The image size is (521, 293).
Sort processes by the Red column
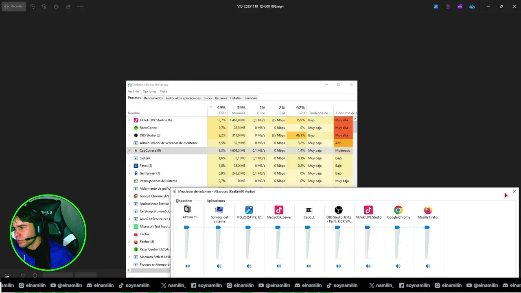point(277,110)
